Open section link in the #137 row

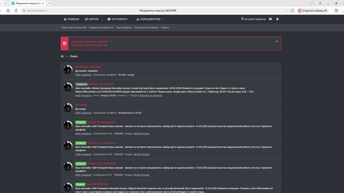(x=141, y=175)
